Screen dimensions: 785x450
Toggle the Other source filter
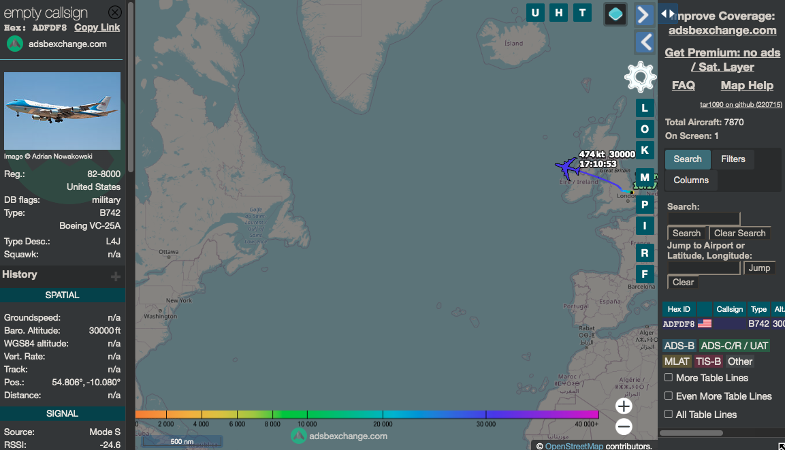point(740,361)
